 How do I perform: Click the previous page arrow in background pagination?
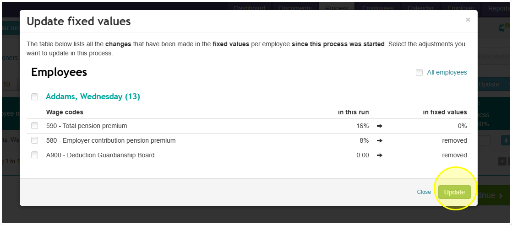point(501,161)
